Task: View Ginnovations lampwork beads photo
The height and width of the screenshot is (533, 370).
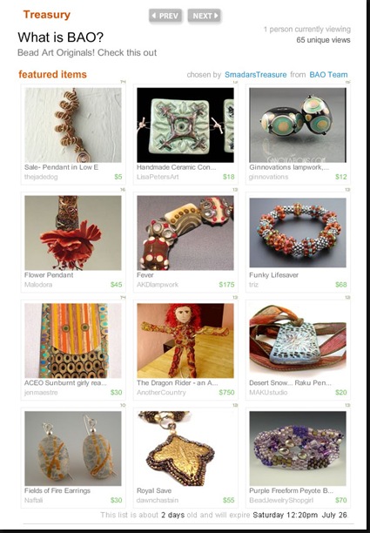Action: coord(298,125)
